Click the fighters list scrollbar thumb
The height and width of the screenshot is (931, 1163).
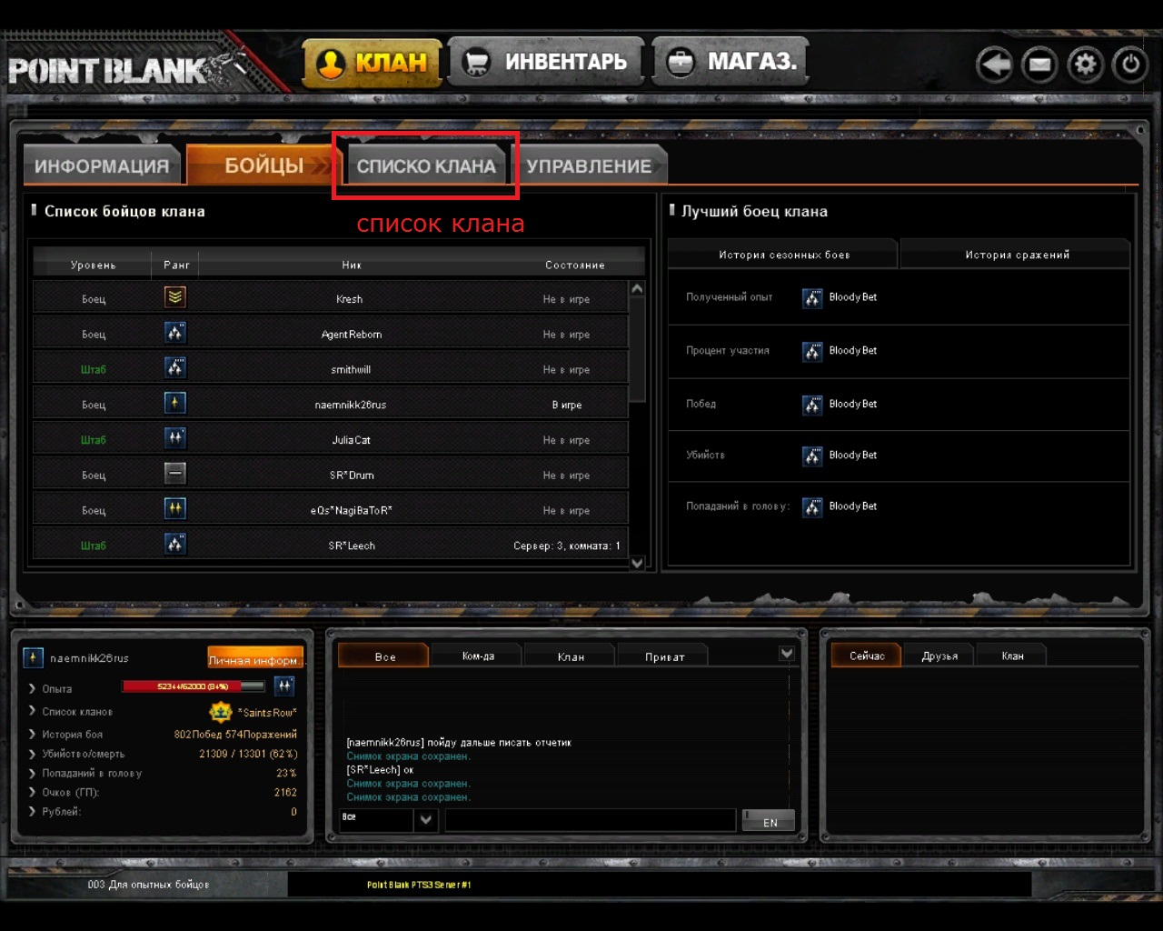[637, 349]
